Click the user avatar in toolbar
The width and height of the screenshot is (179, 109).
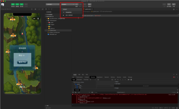pyautogui.click(x=2, y=4)
